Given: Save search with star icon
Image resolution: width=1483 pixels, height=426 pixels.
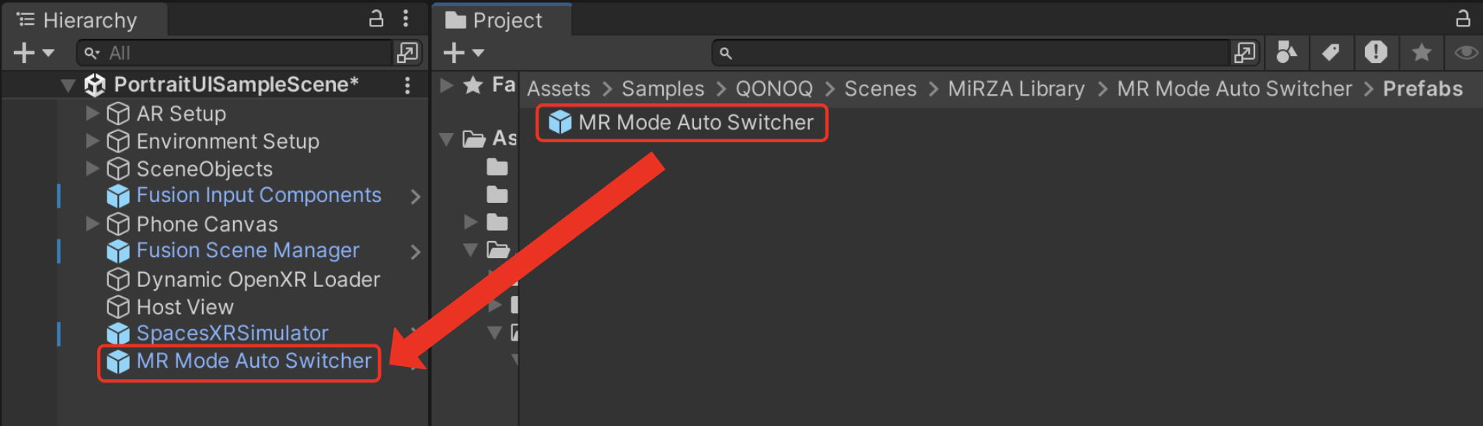Looking at the screenshot, I should click(x=1422, y=52).
